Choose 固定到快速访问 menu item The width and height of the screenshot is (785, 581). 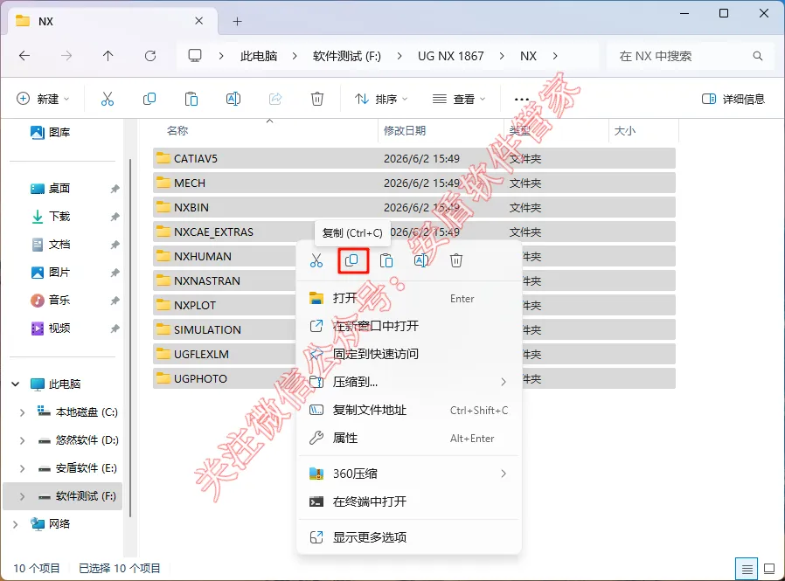[408, 355]
